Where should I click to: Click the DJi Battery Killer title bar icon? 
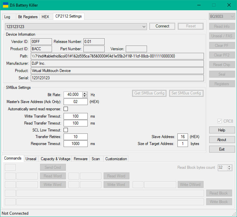pos(6,5)
